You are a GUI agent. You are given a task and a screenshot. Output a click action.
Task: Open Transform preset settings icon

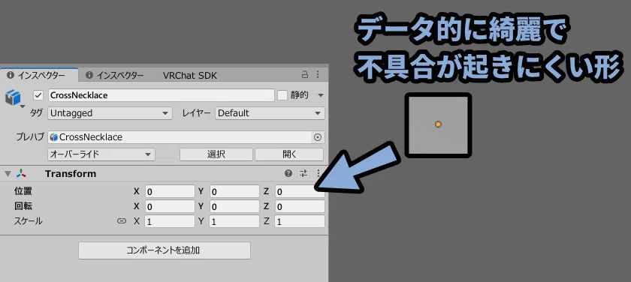click(x=303, y=173)
